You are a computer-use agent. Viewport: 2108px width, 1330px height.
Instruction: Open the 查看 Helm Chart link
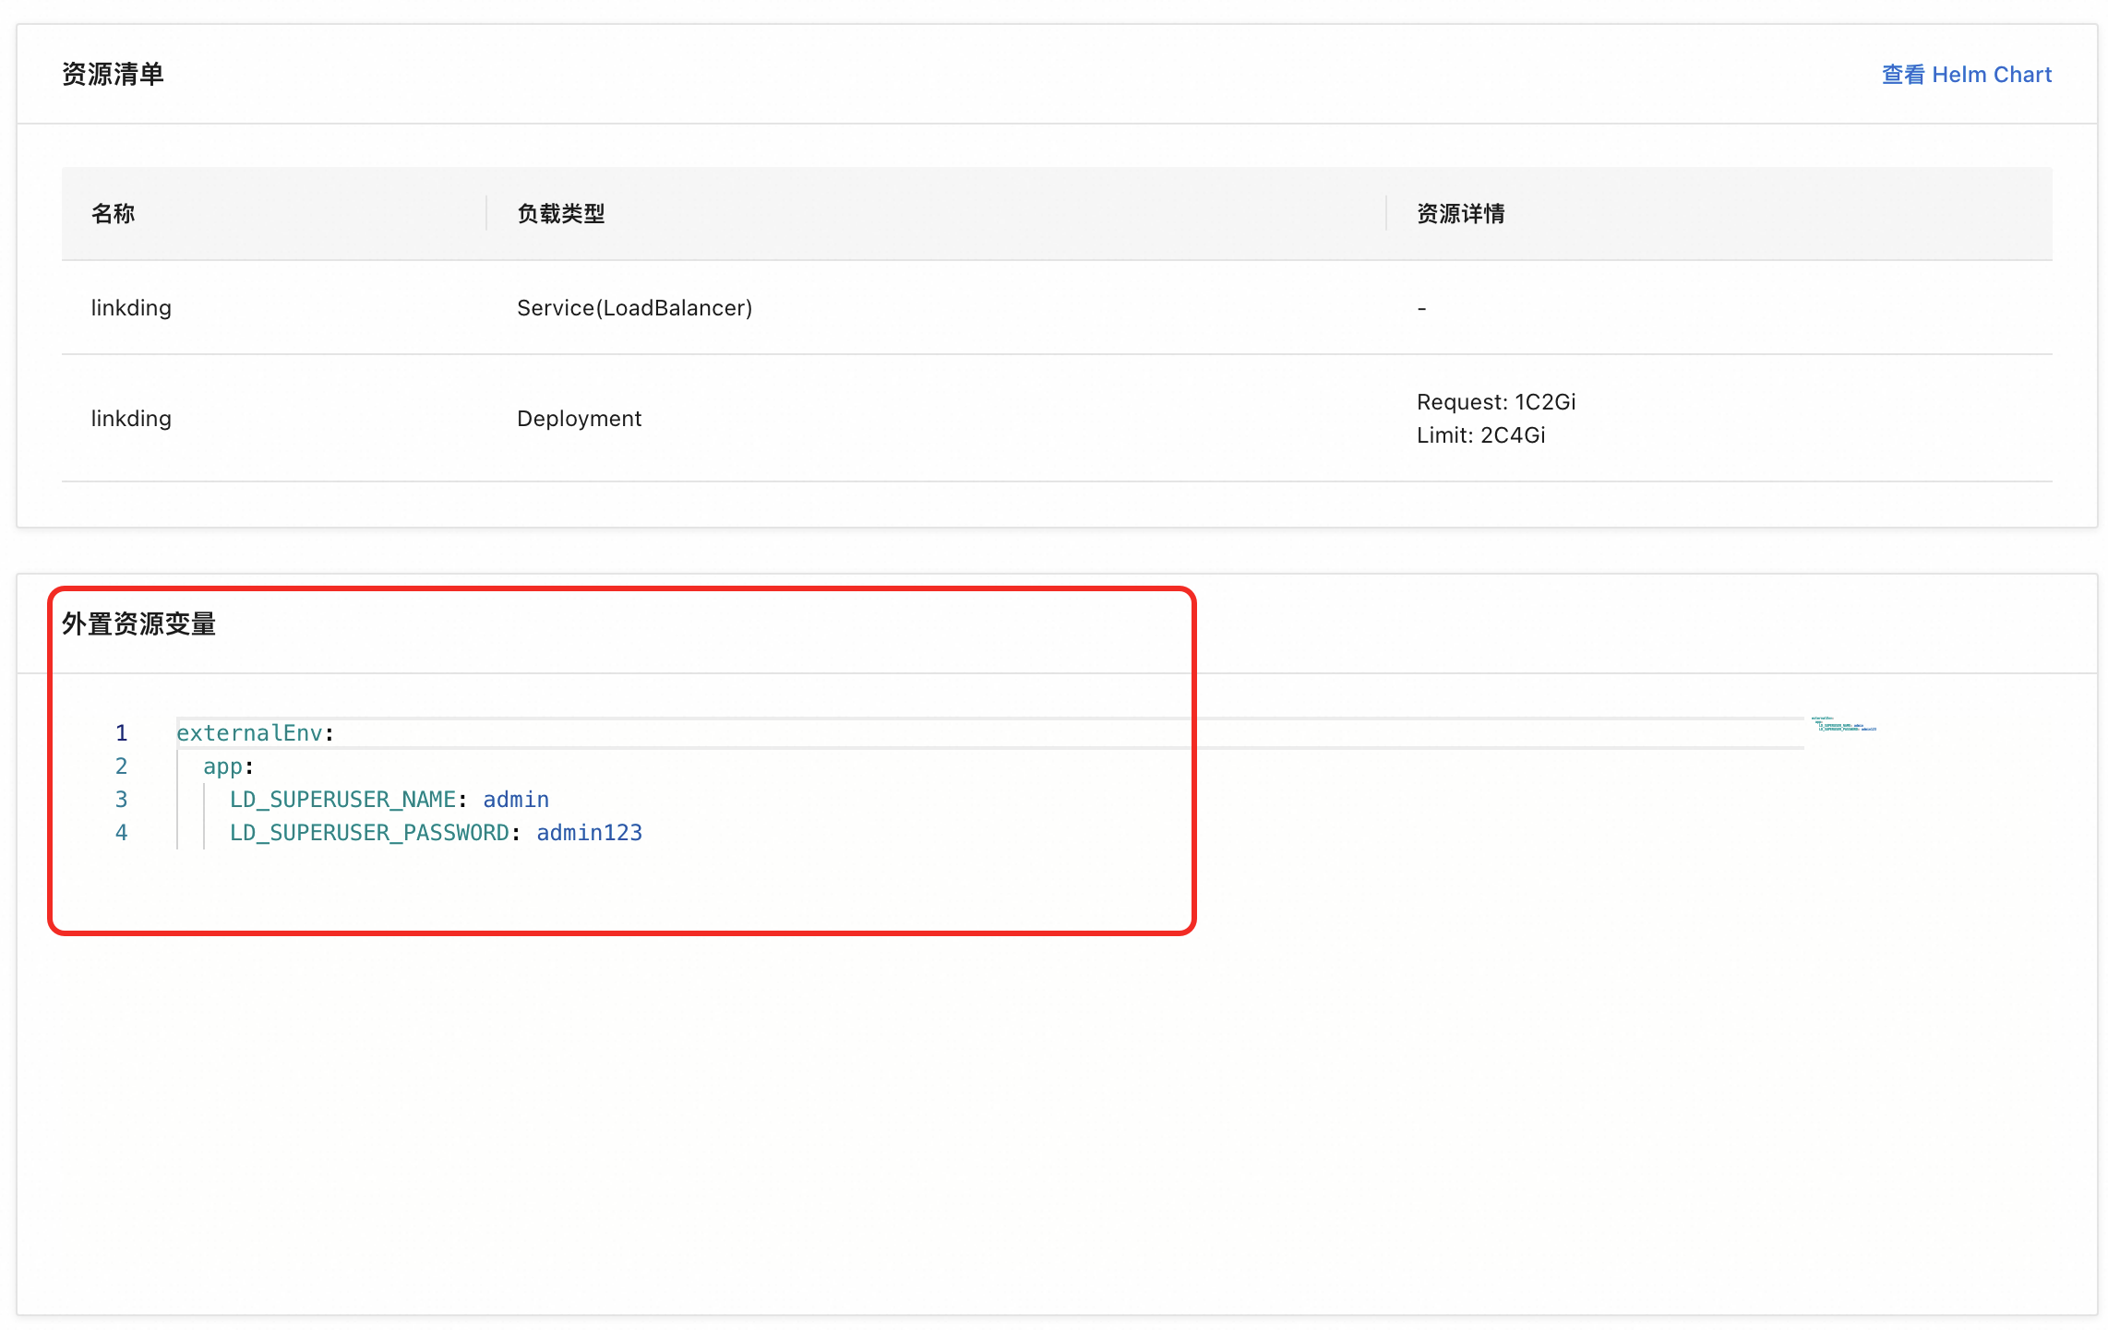point(1966,75)
